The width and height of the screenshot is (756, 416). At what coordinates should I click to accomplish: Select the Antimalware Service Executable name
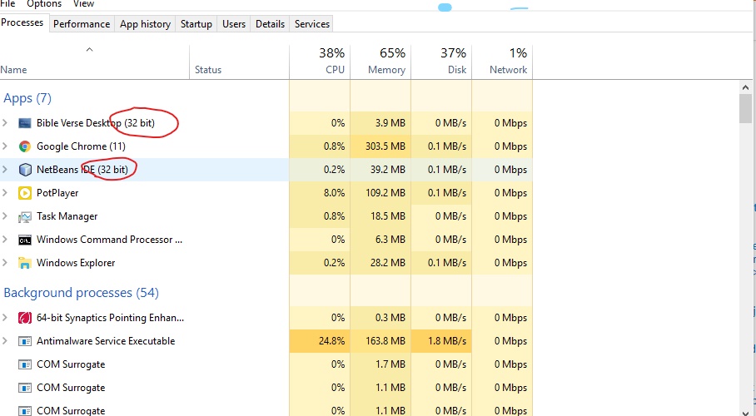tap(106, 341)
